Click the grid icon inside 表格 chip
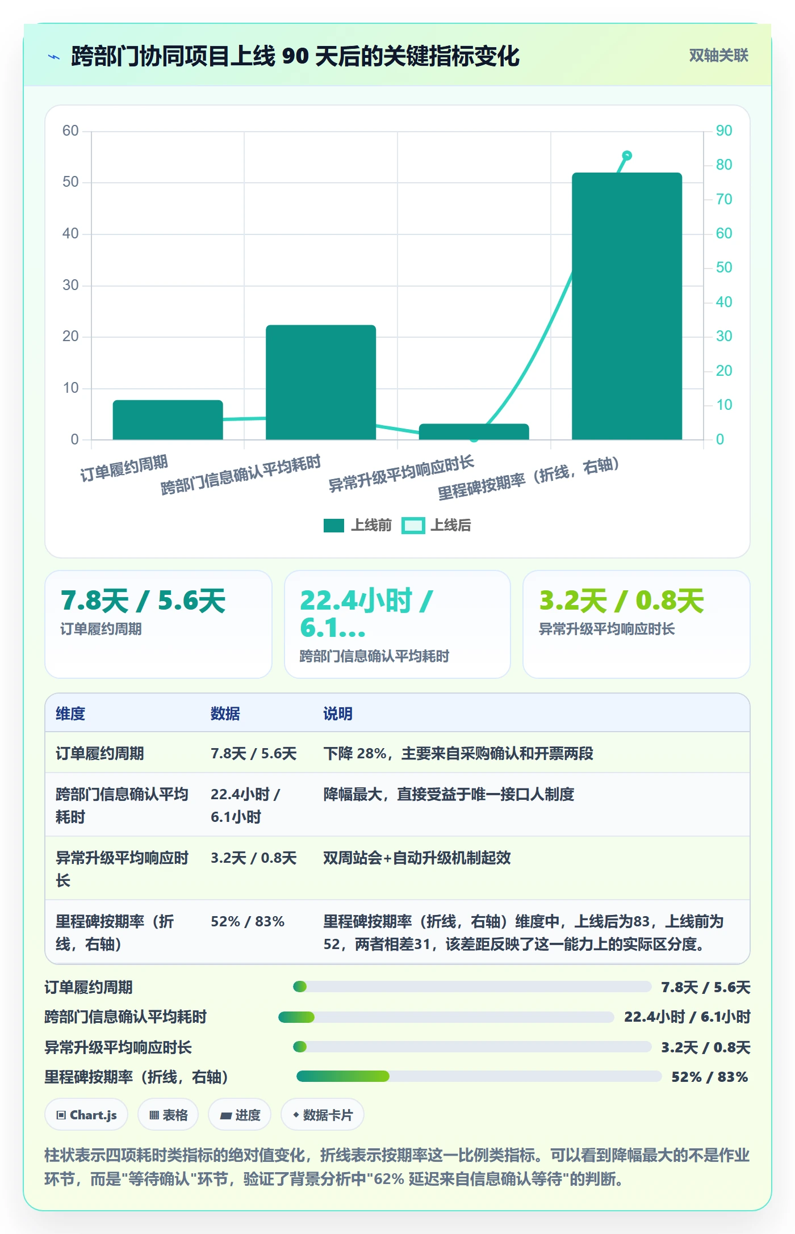Image resolution: width=795 pixels, height=1234 pixels. coord(154,1115)
